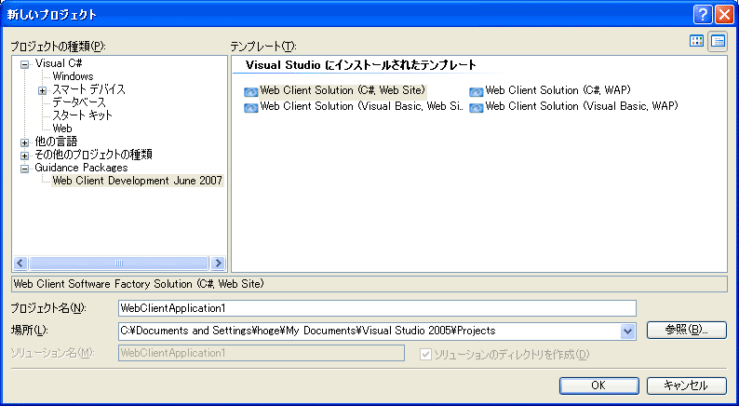Expand the 他の言語 node
The image size is (739, 406).
(24, 142)
